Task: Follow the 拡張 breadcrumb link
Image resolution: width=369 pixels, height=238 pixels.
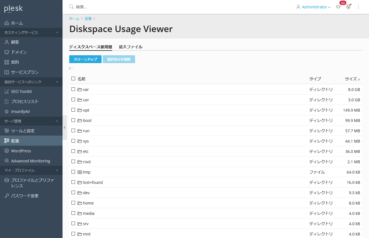Action: [x=88, y=18]
